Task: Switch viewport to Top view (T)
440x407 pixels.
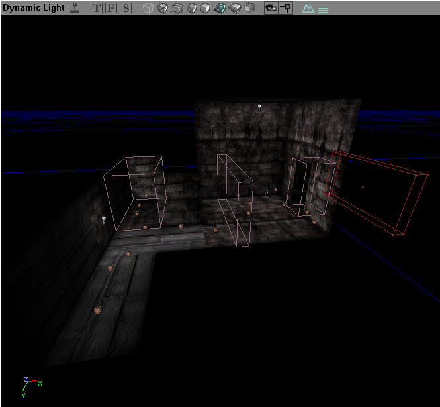Action: [x=97, y=9]
